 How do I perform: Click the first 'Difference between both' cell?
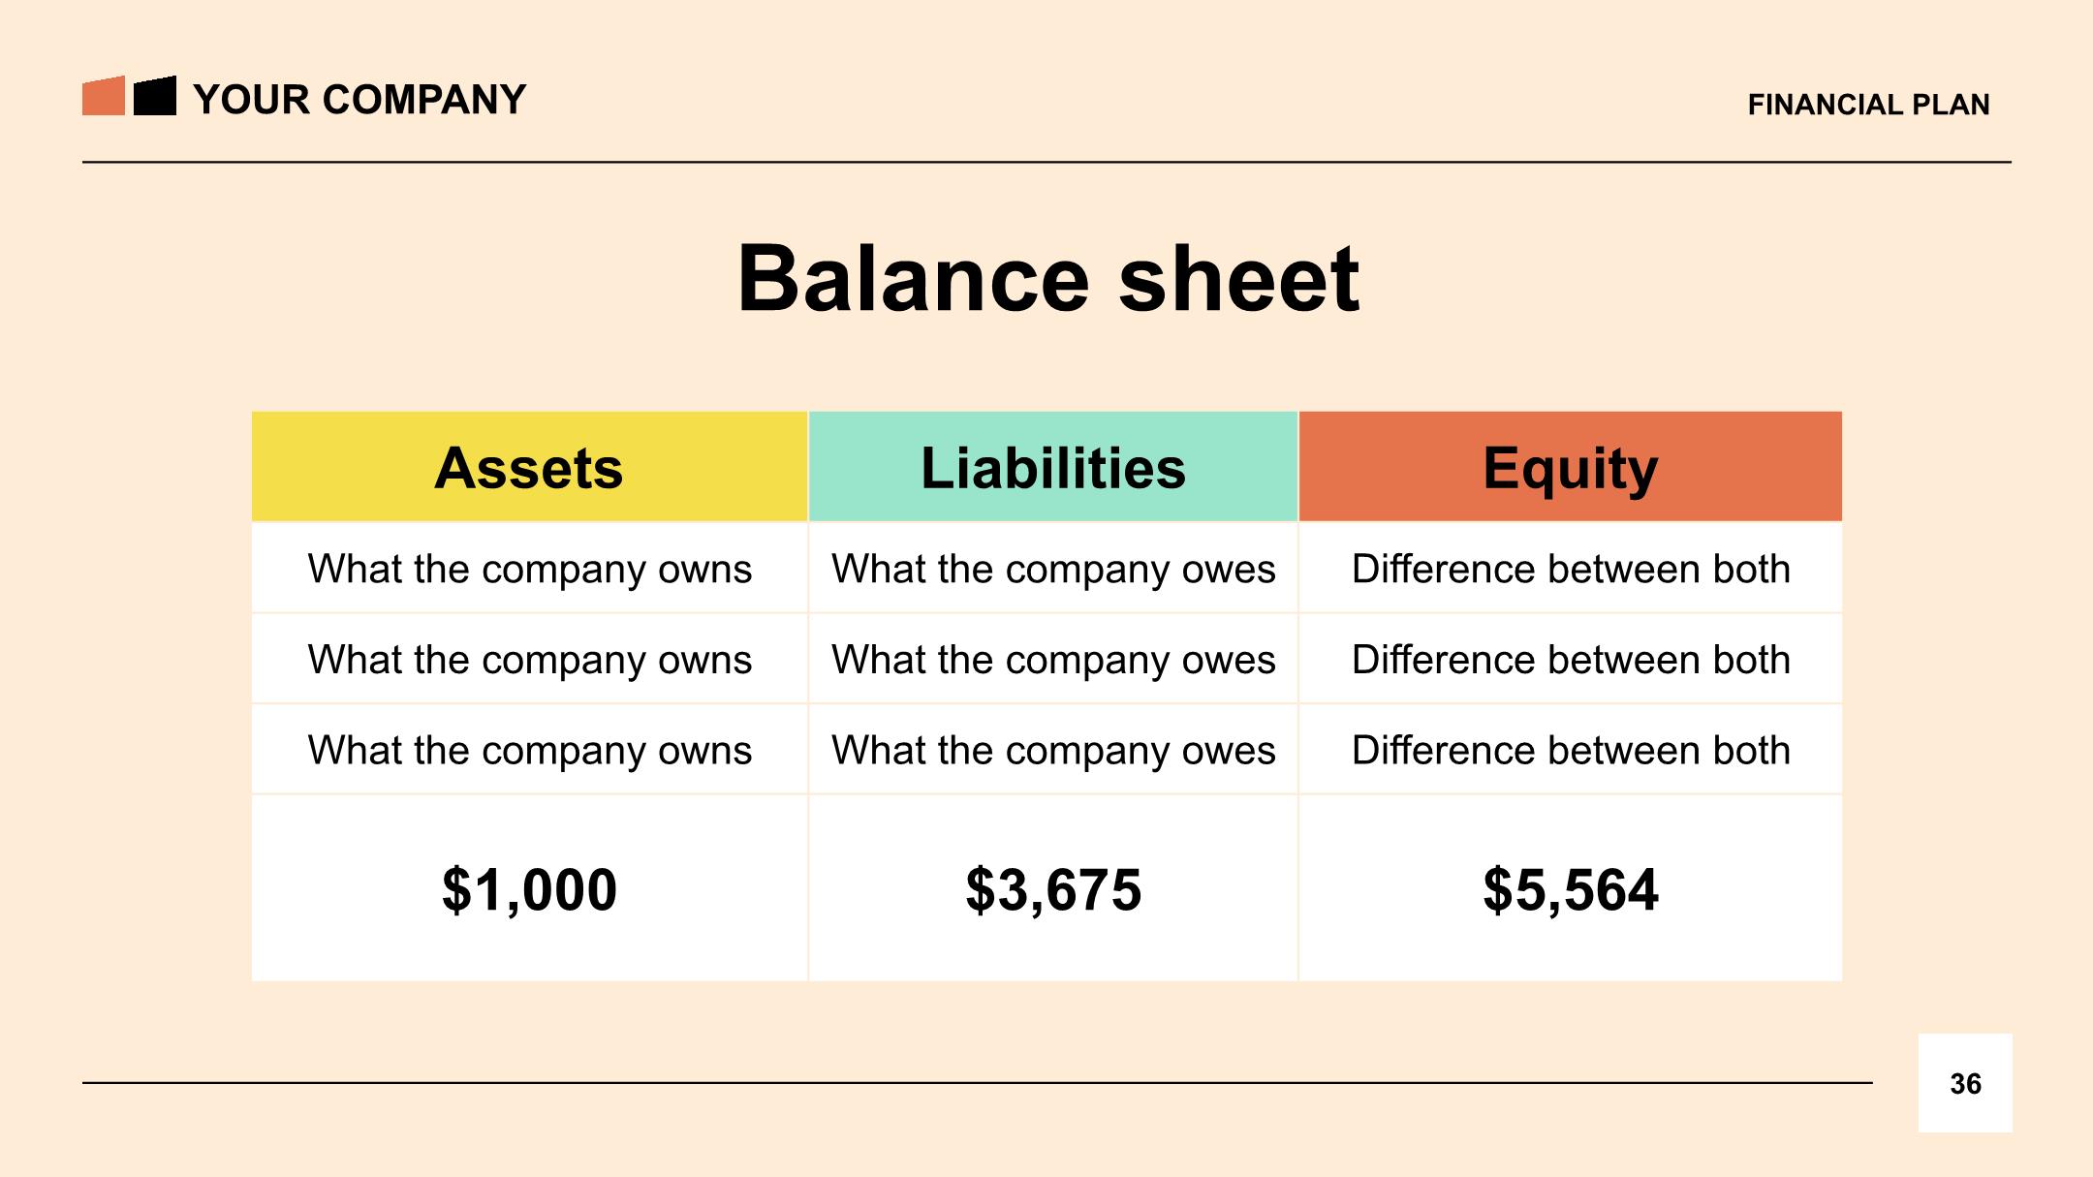pyautogui.click(x=1571, y=569)
